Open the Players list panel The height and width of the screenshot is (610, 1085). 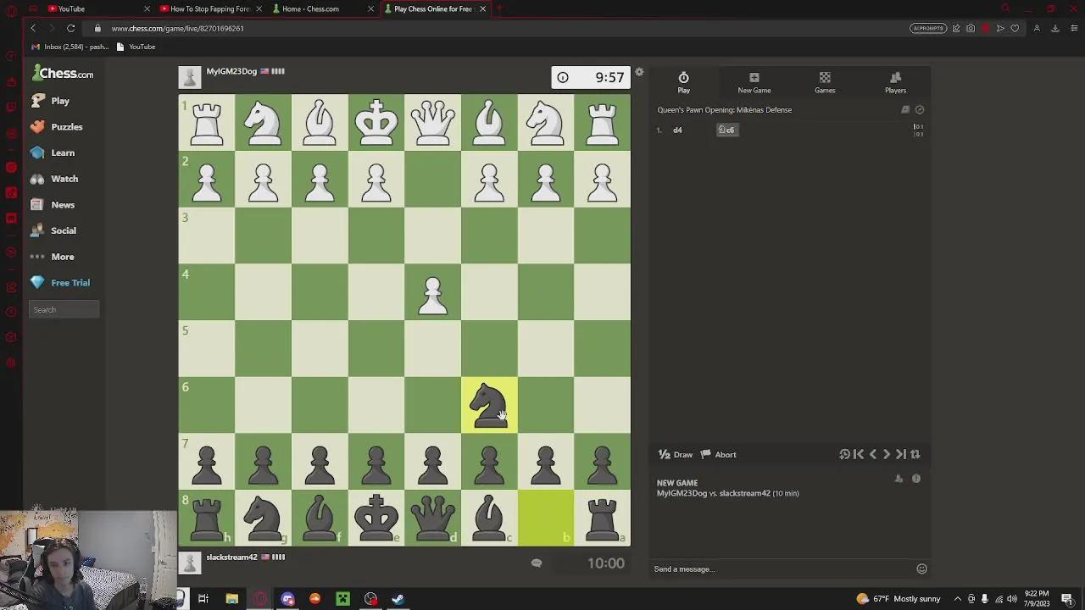(x=895, y=82)
